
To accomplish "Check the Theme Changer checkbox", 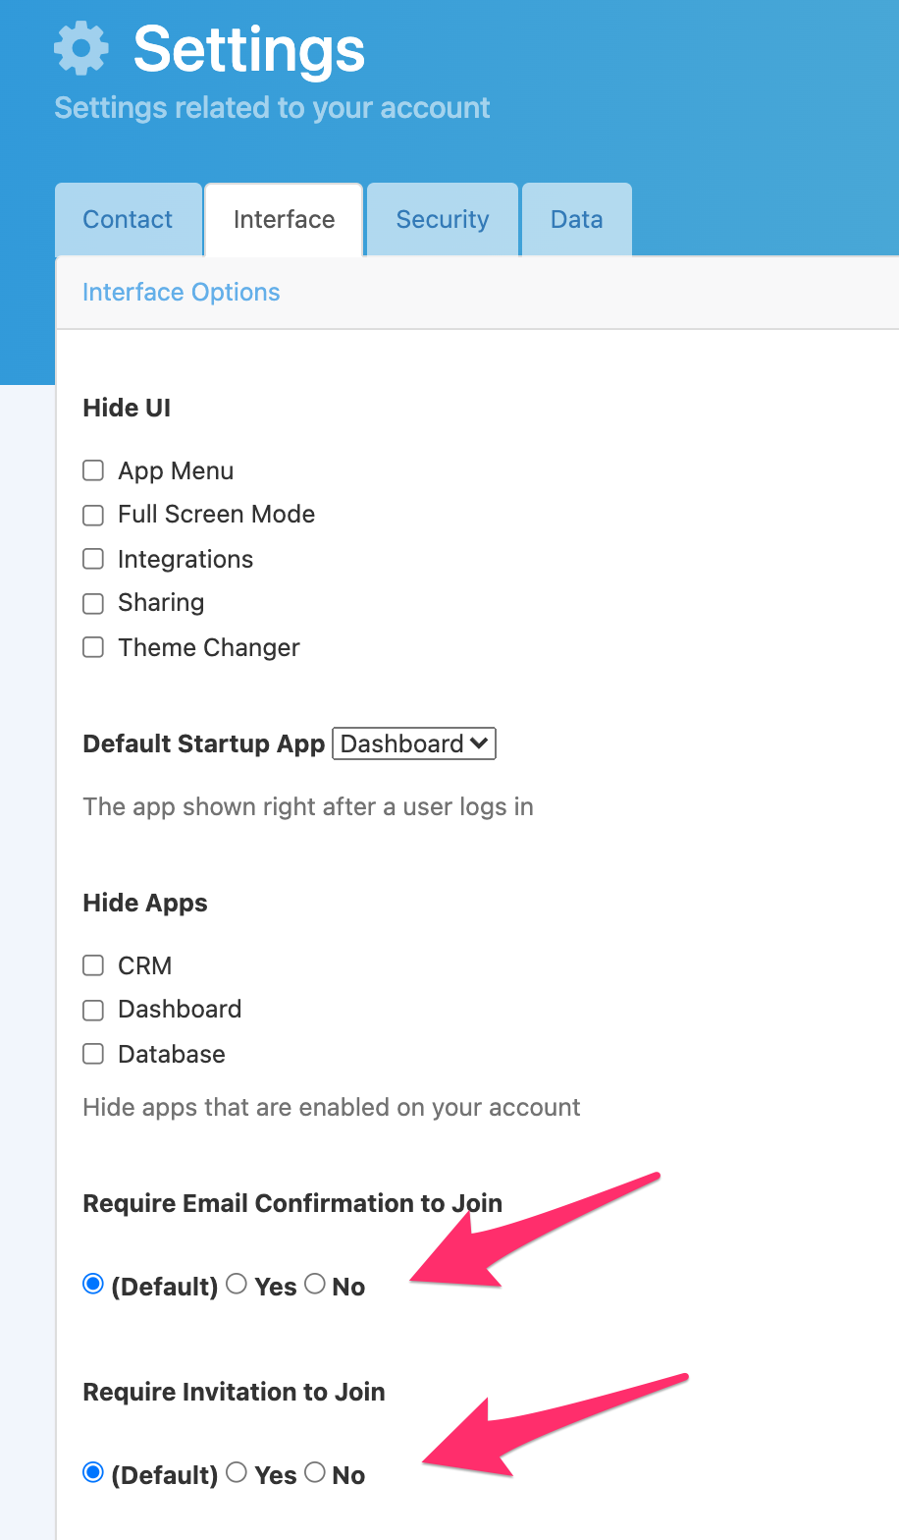I will coord(93,647).
